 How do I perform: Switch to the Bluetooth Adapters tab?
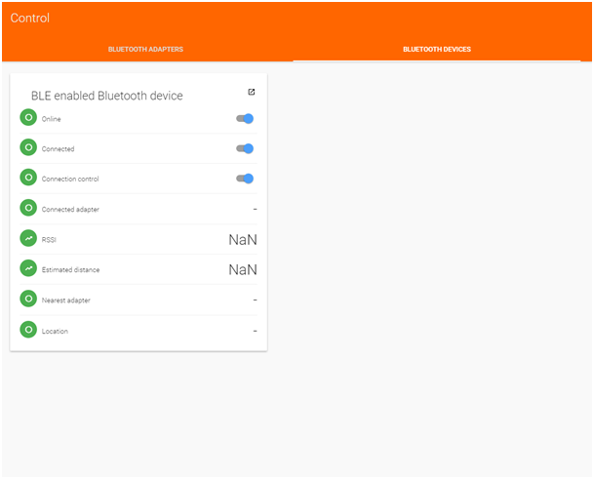[145, 49]
